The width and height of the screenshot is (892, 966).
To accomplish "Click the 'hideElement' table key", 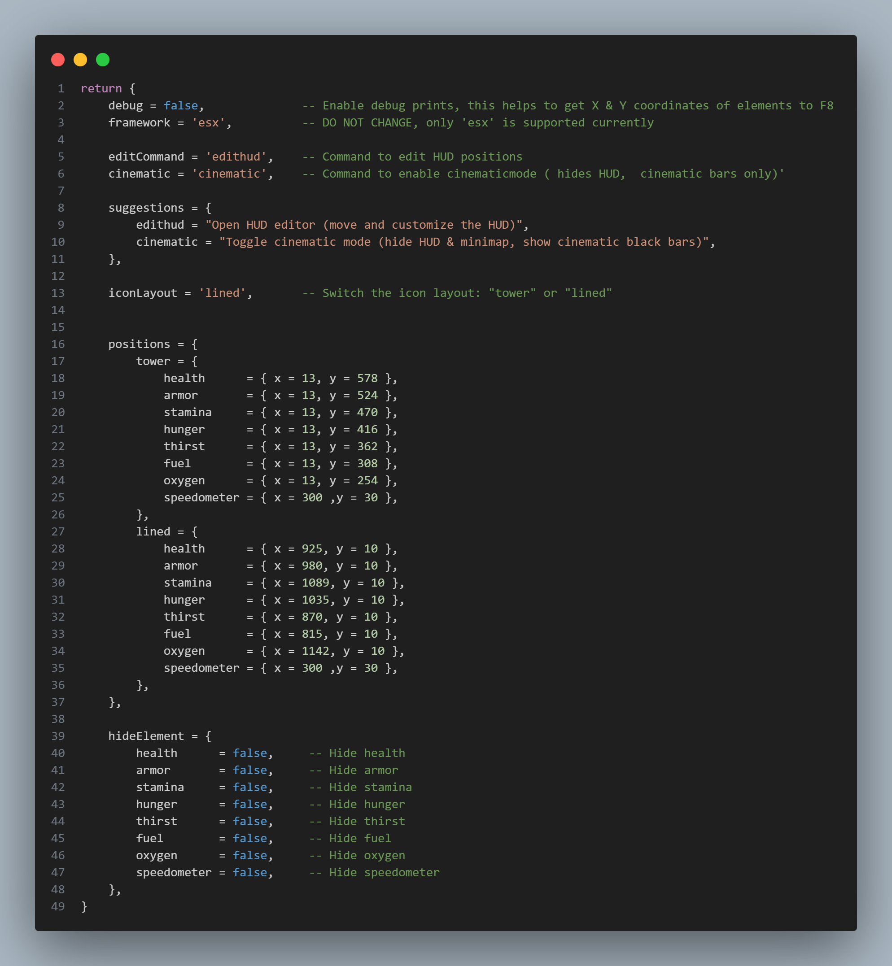I will point(146,736).
